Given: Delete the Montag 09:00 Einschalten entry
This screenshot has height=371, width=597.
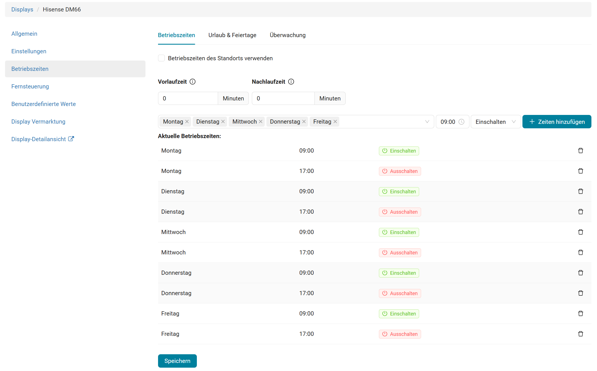Looking at the screenshot, I should [x=581, y=151].
